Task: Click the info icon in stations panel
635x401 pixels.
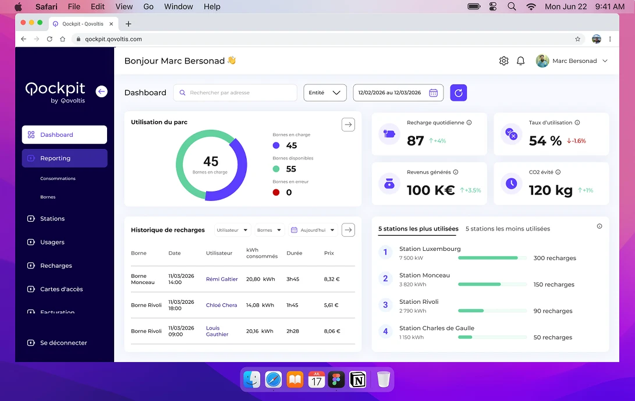Action: 599,226
